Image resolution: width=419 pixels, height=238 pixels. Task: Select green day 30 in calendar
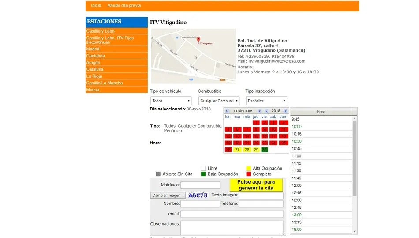(264, 150)
